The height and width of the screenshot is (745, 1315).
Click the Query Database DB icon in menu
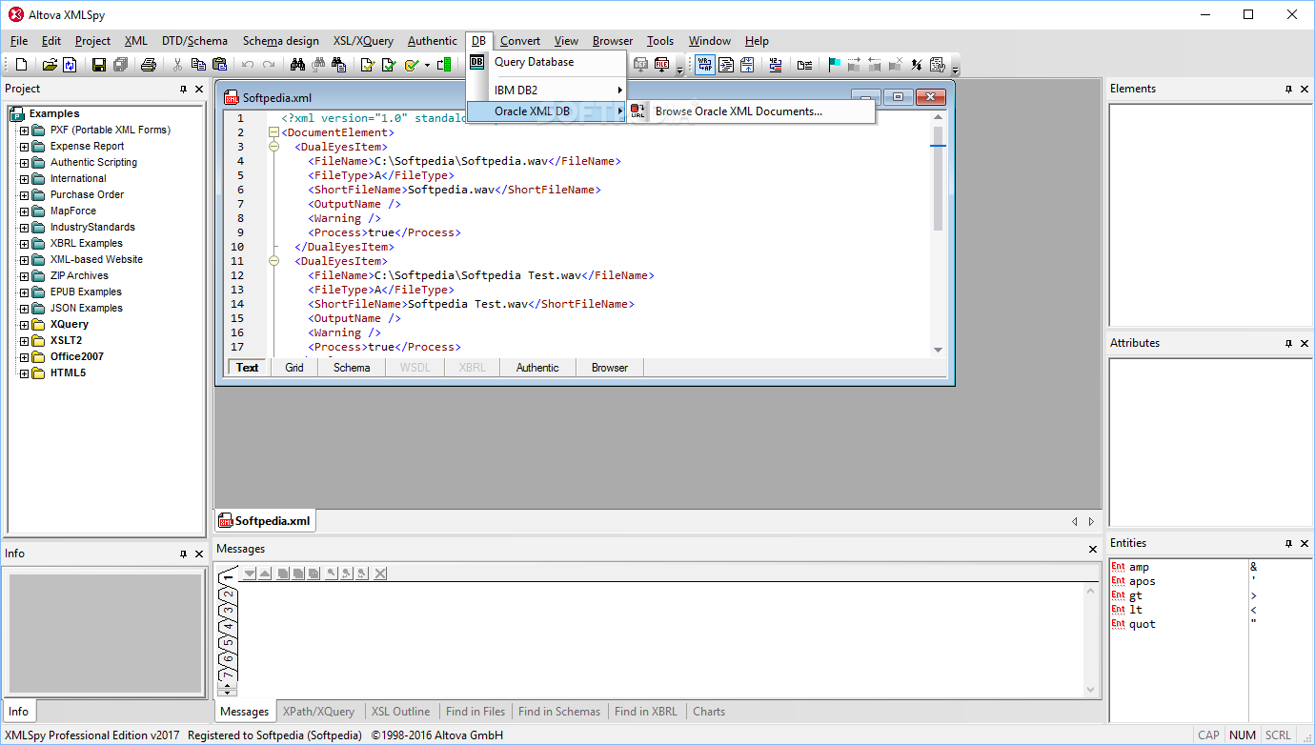(x=477, y=62)
